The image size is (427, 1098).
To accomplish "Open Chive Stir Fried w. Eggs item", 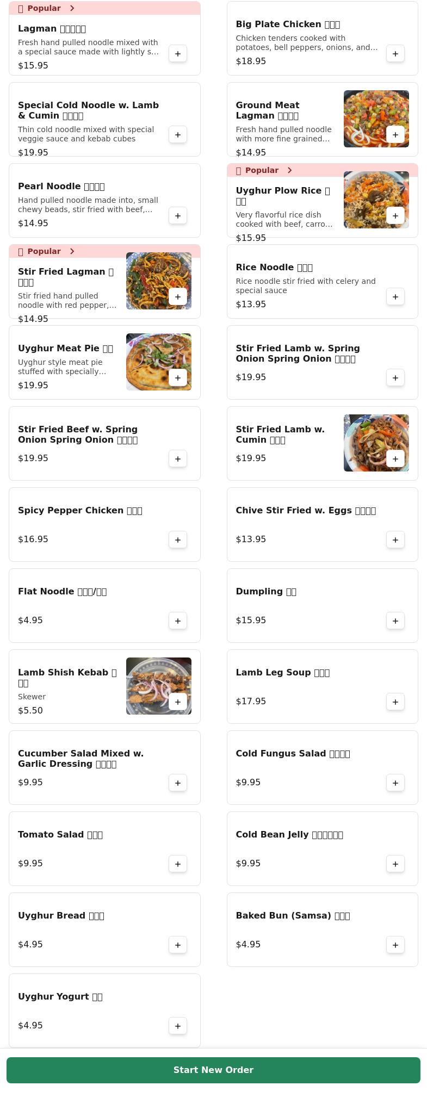I will pos(323,525).
